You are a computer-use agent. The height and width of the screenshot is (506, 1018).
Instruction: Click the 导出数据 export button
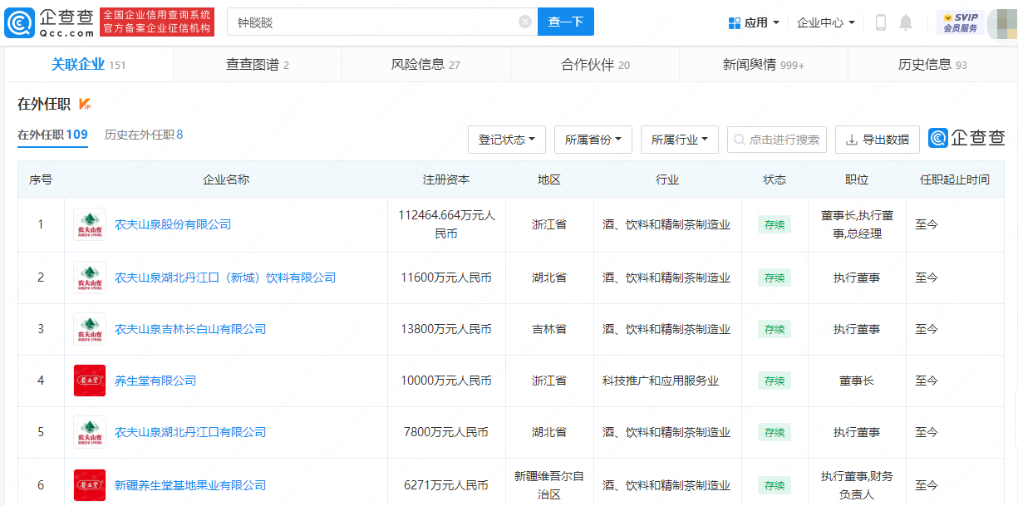(878, 140)
